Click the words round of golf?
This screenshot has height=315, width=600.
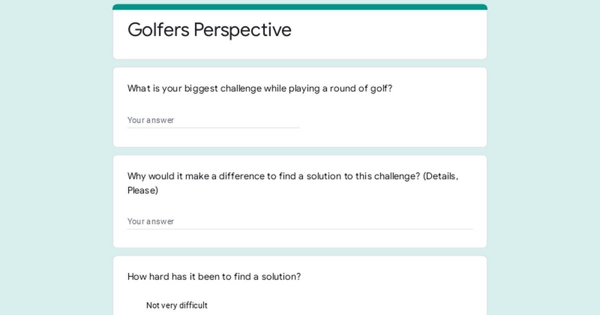tap(361, 88)
